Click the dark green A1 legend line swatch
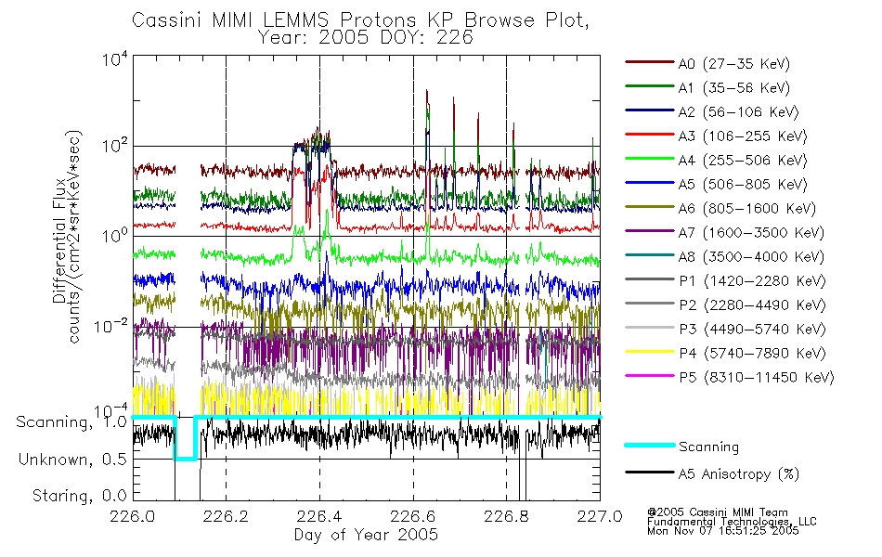 (x=649, y=86)
